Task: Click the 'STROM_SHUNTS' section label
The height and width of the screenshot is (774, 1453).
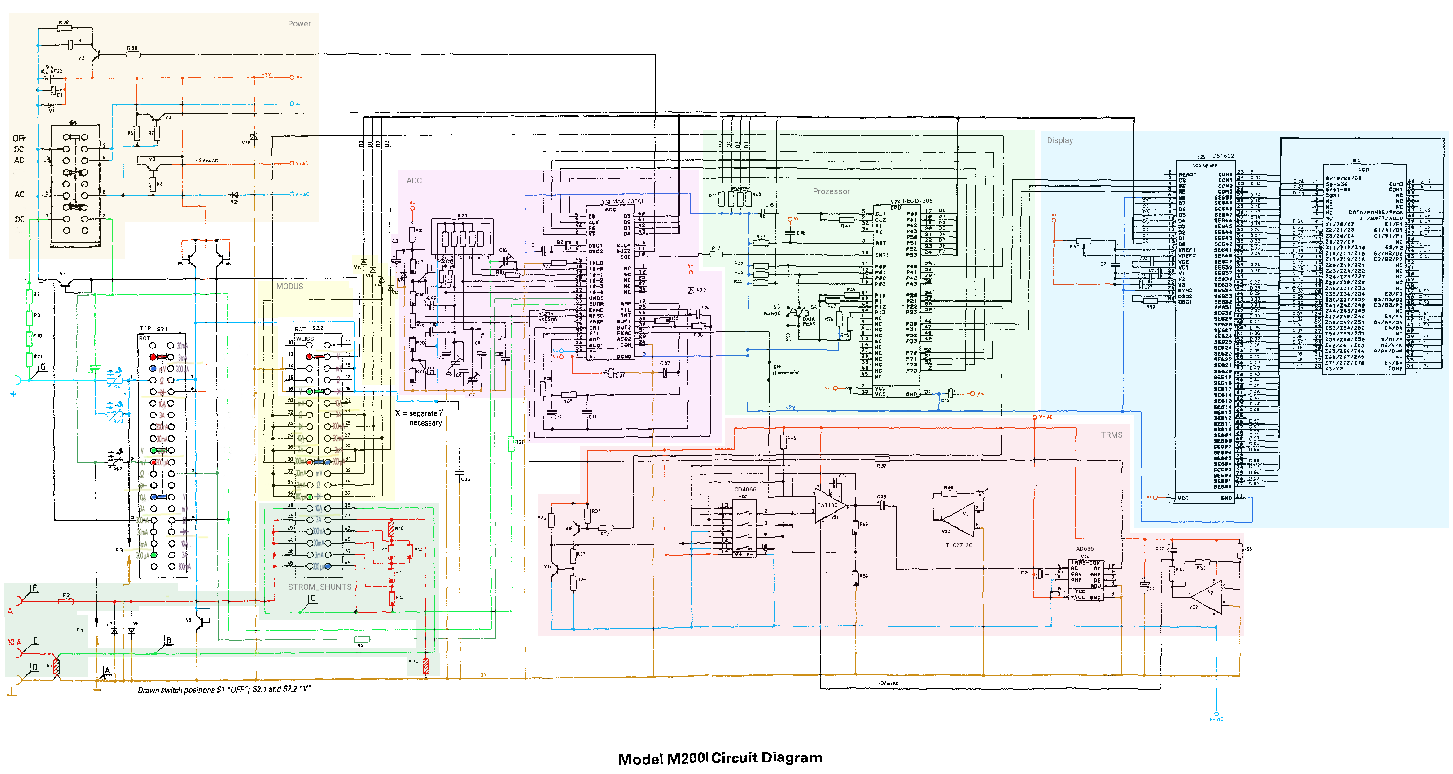Action: [x=320, y=587]
